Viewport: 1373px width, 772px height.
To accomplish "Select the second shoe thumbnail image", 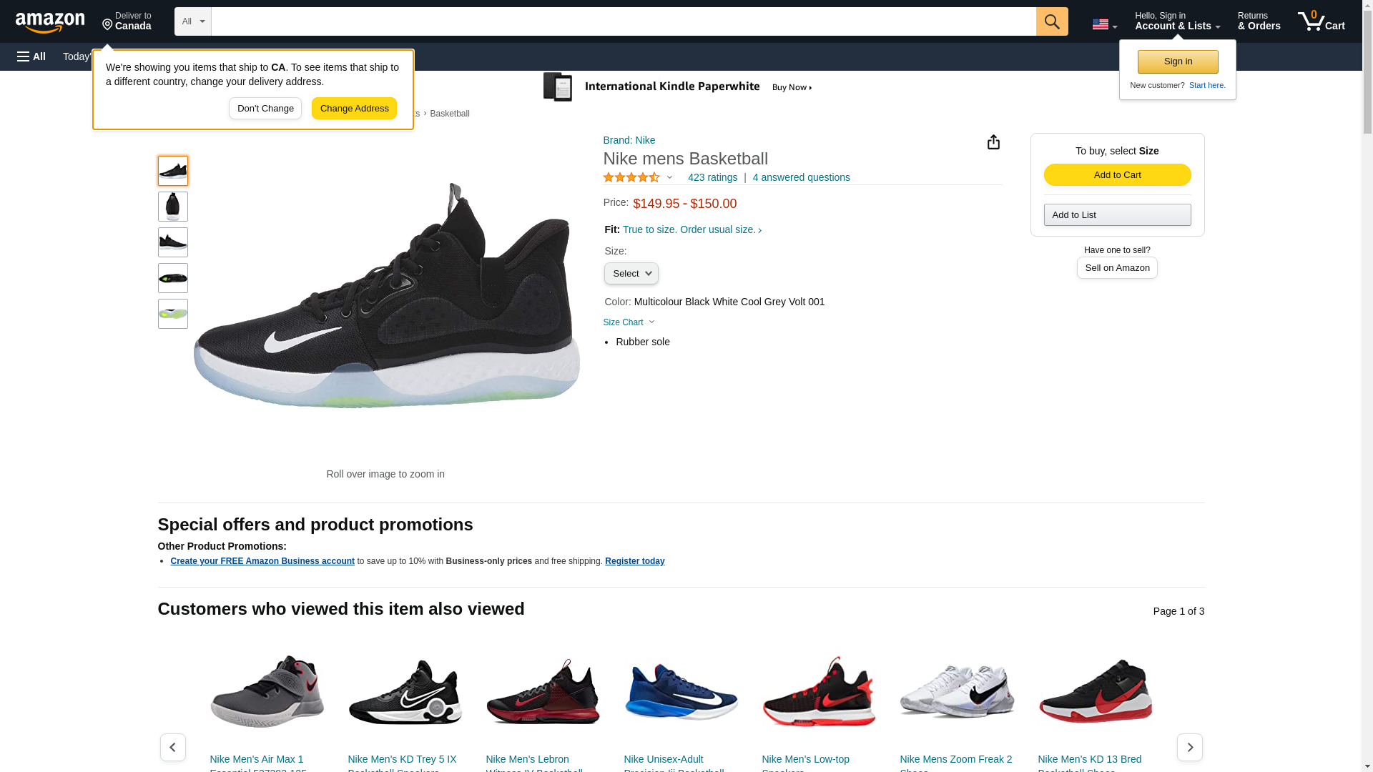I will 173,207.
